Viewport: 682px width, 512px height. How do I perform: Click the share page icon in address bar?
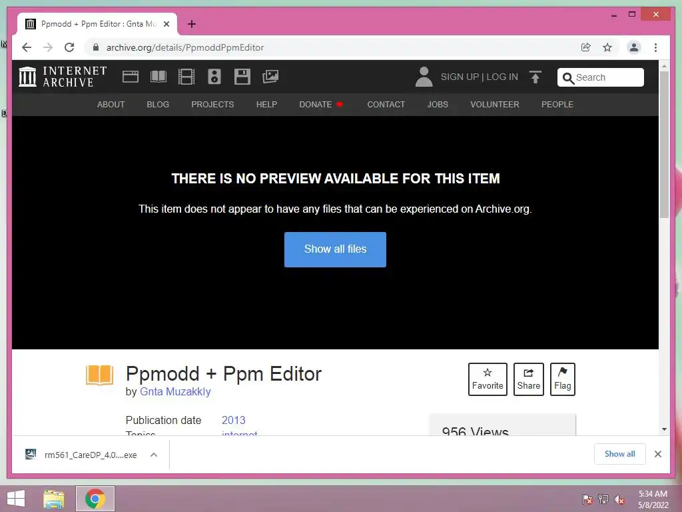[586, 47]
